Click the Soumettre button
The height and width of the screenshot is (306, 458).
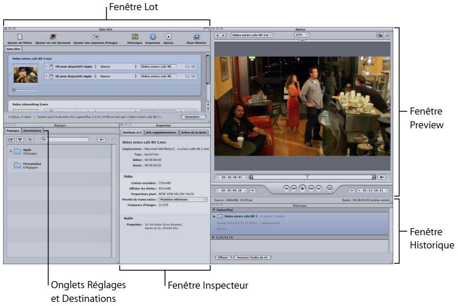[192, 117]
